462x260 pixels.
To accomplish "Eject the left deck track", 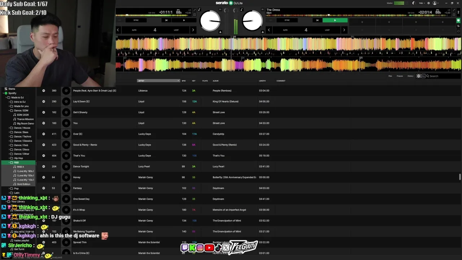I will (220, 32).
